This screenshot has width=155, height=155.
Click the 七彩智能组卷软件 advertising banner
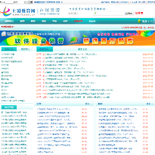pyautogui.click(x=77, y=38)
